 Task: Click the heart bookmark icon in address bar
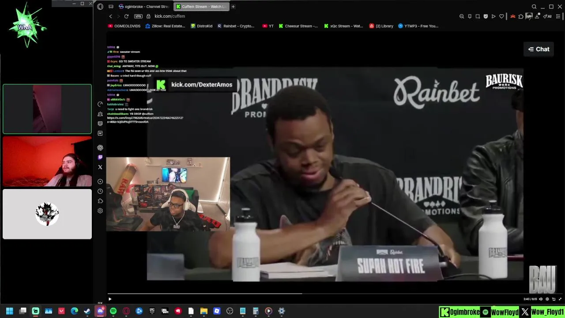pos(501,16)
